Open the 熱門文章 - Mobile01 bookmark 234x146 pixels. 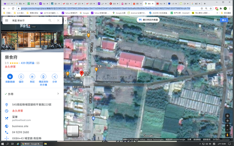pyautogui.click(x=180, y=13)
